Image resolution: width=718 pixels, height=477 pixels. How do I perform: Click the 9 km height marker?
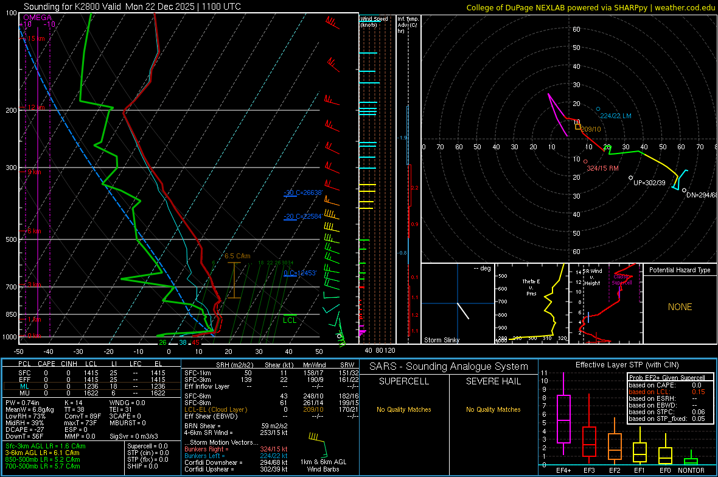coord(34,172)
